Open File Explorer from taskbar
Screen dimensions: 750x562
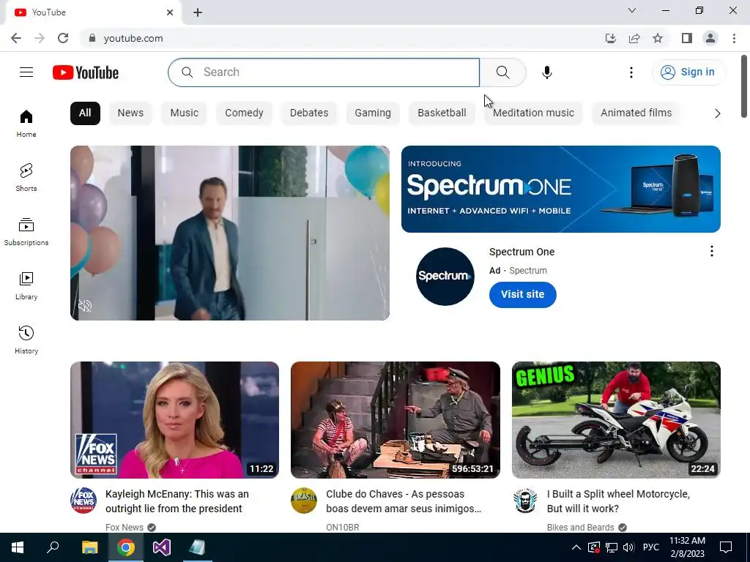(x=89, y=547)
